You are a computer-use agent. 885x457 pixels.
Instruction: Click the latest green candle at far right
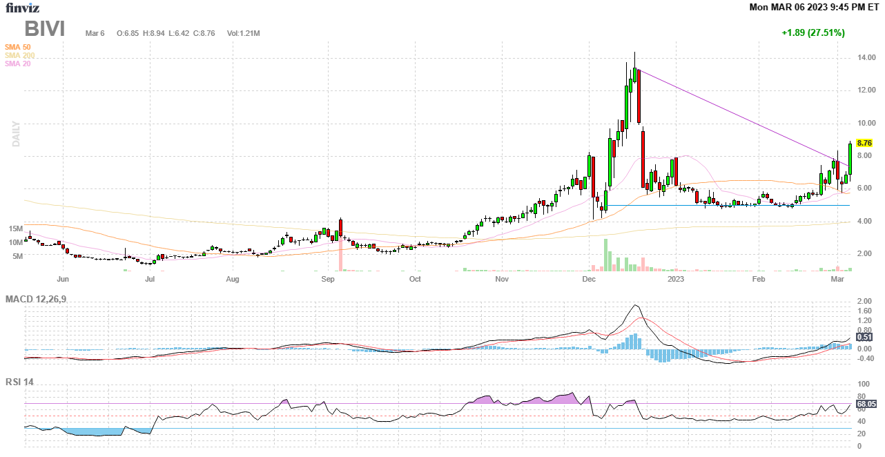click(x=850, y=158)
